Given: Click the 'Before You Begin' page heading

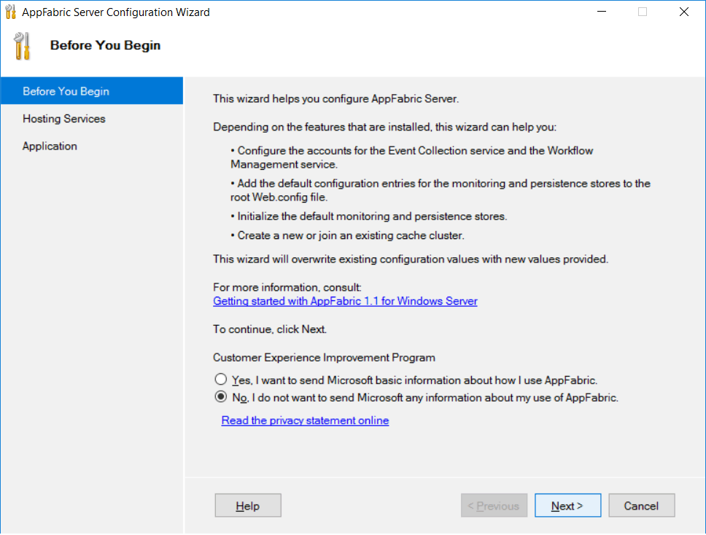Looking at the screenshot, I should 105,45.
